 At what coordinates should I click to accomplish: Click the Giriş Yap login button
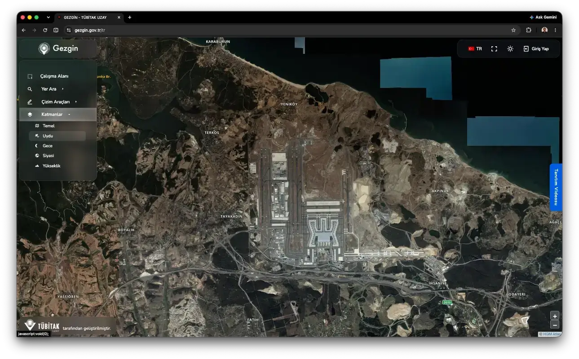click(536, 49)
